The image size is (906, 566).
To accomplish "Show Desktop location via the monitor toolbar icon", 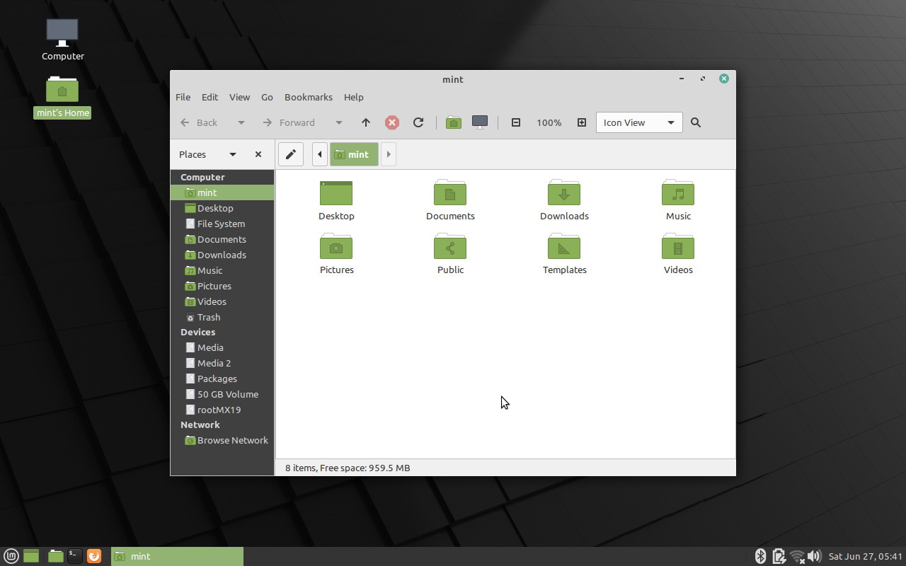I will 480,122.
